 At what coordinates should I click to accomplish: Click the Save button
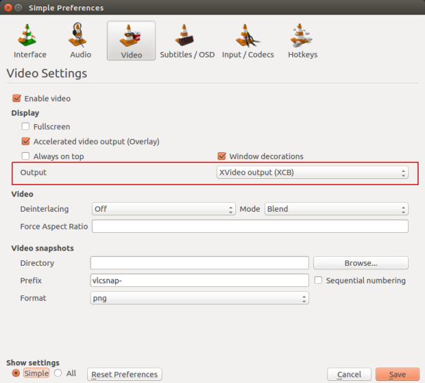click(x=398, y=375)
